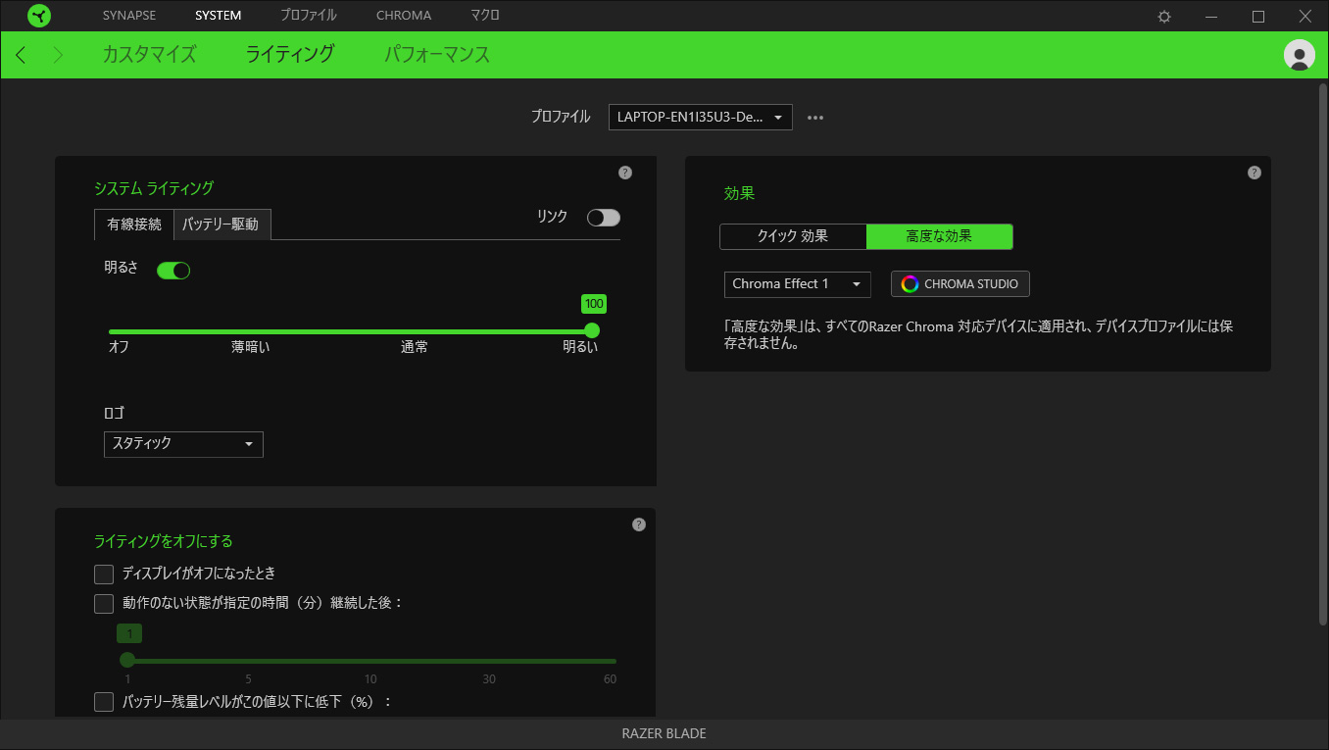This screenshot has height=750, width=1329.
Task: Open the プロファイル dropdown
Action: pos(701,118)
